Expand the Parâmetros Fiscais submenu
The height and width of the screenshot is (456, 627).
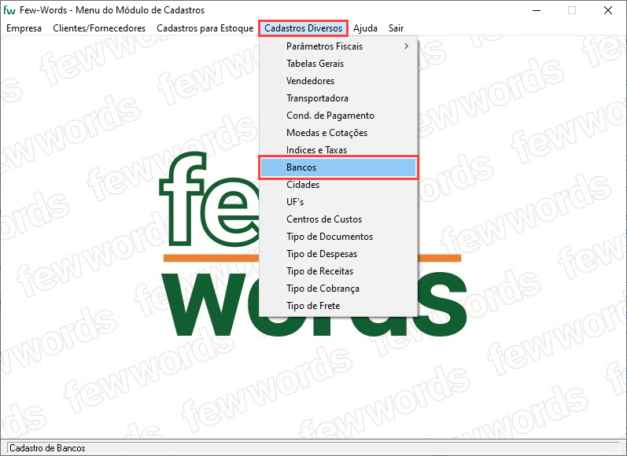coord(338,46)
